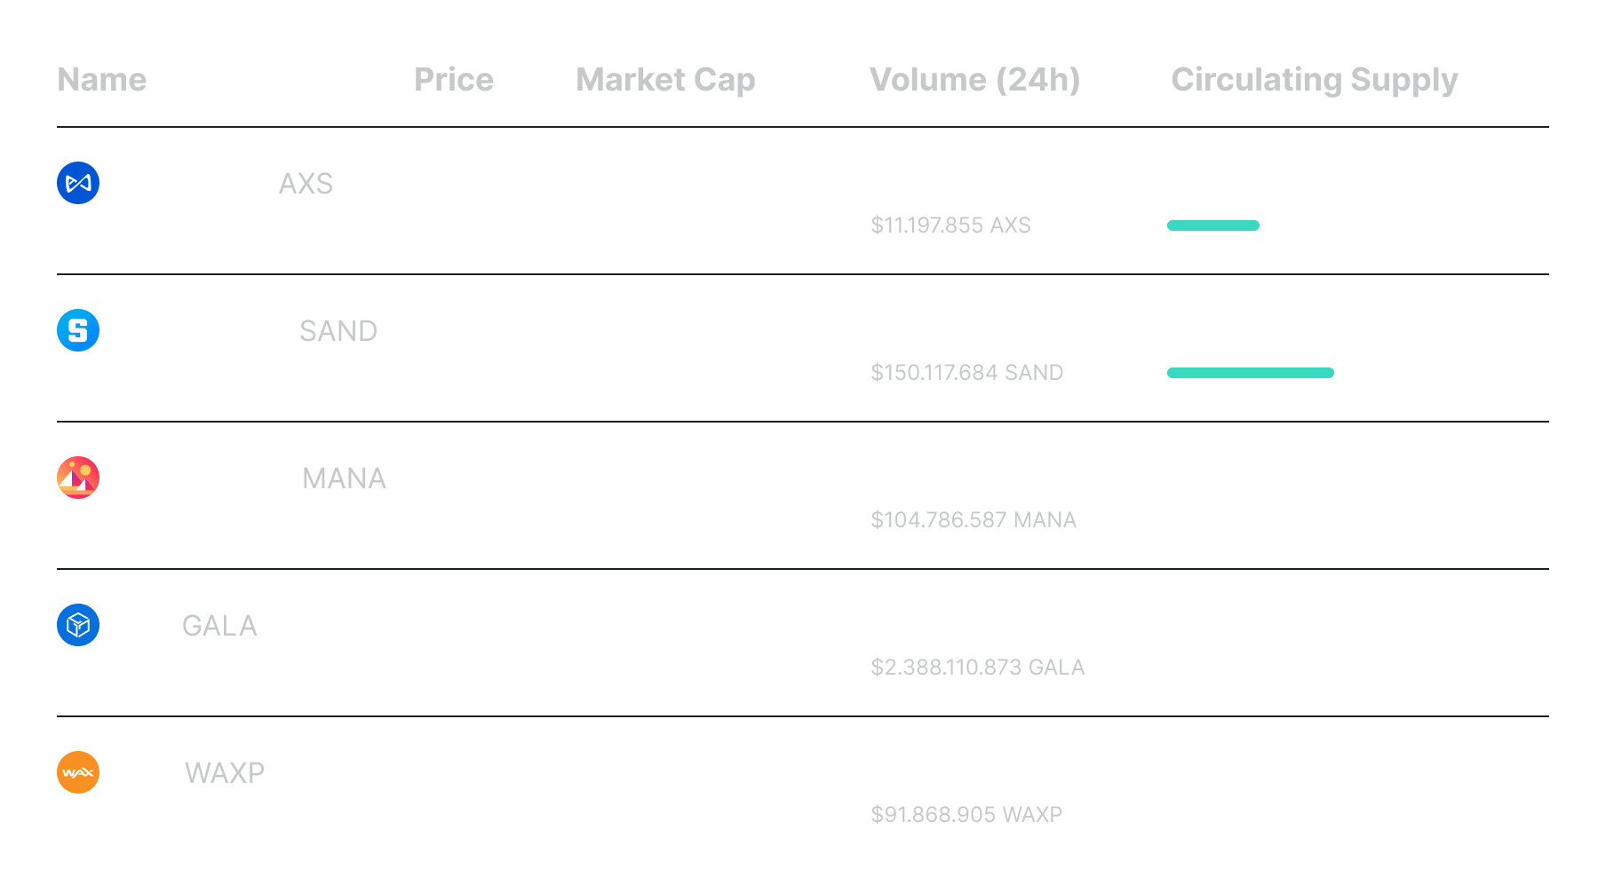Click the orange WAX coin icon

click(x=78, y=772)
